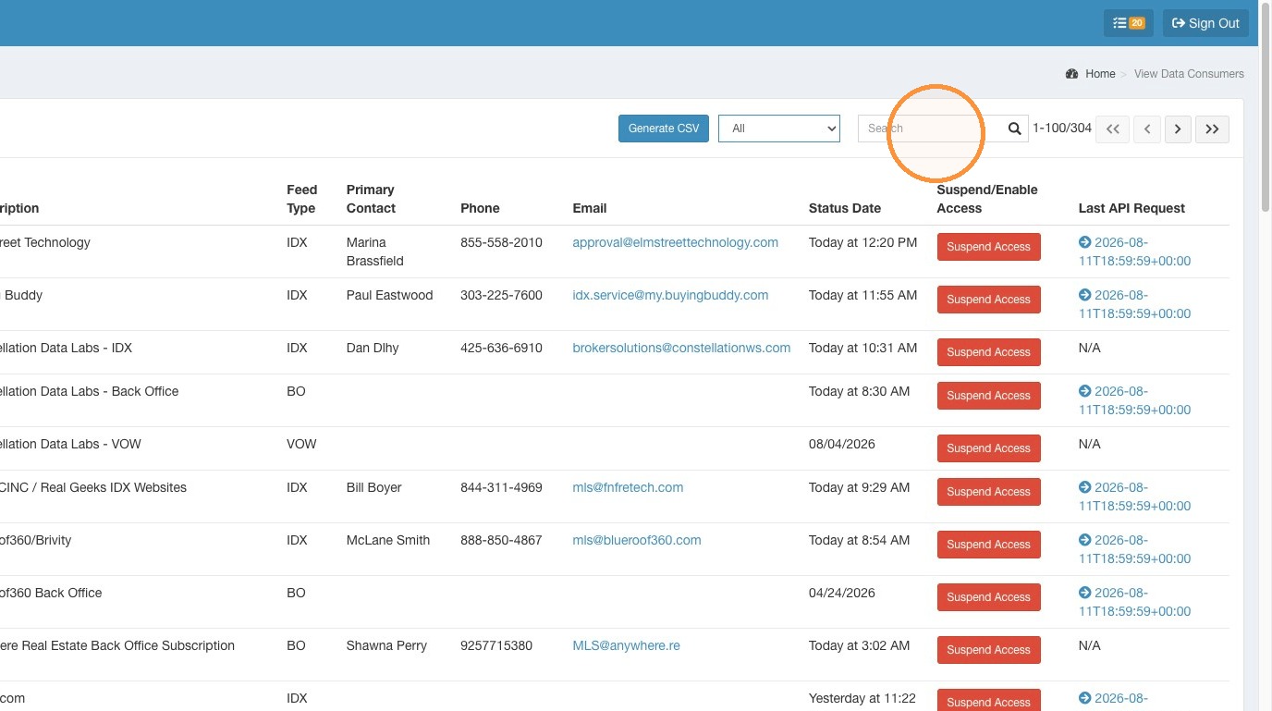Image resolution: width=1272 pixels, height=711 pixels.
Task: Open last API request arrow for Marina Brassfield
Action: pyautogui.click(x=1084, y=242)
